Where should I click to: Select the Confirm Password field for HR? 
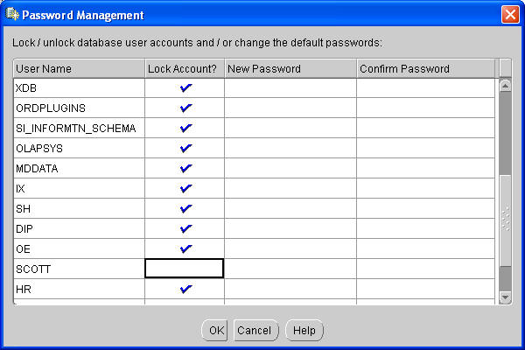(426, 289)
